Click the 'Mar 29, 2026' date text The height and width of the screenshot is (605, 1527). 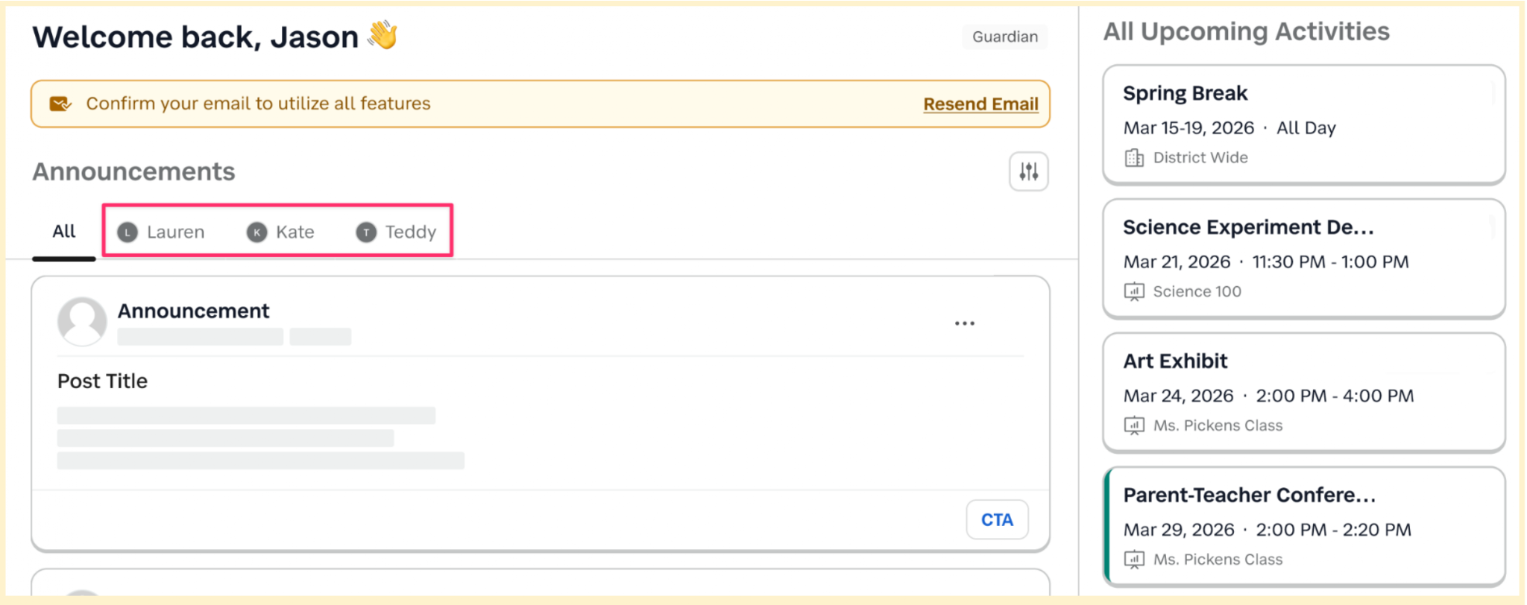1179,530
